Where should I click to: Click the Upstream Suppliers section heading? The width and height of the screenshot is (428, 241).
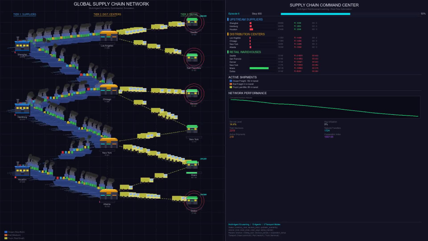pos(246,19)
